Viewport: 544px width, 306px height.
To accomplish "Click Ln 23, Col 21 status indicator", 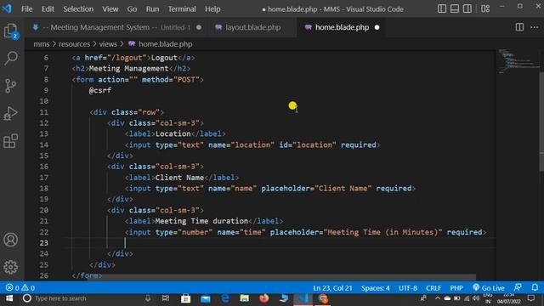I will [332, 288].
